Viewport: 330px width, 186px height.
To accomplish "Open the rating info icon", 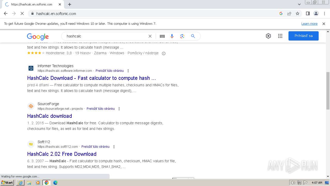I will [163, 53].
